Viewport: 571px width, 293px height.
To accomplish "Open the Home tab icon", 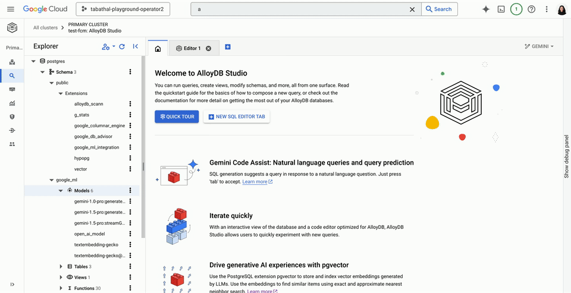I will pyautogui.click(x=158, y=48).
